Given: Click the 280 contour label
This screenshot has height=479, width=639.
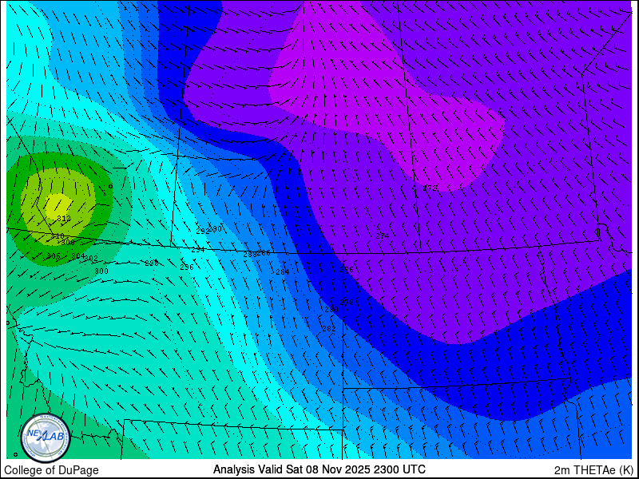Looking at the screenshot, I should pyautogui.click(x=331, y=310).
